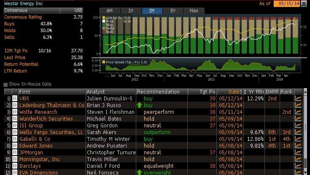The image size is (310, 175).
Task: Open chart icon in UBS row
Action: tap(298, 98)
